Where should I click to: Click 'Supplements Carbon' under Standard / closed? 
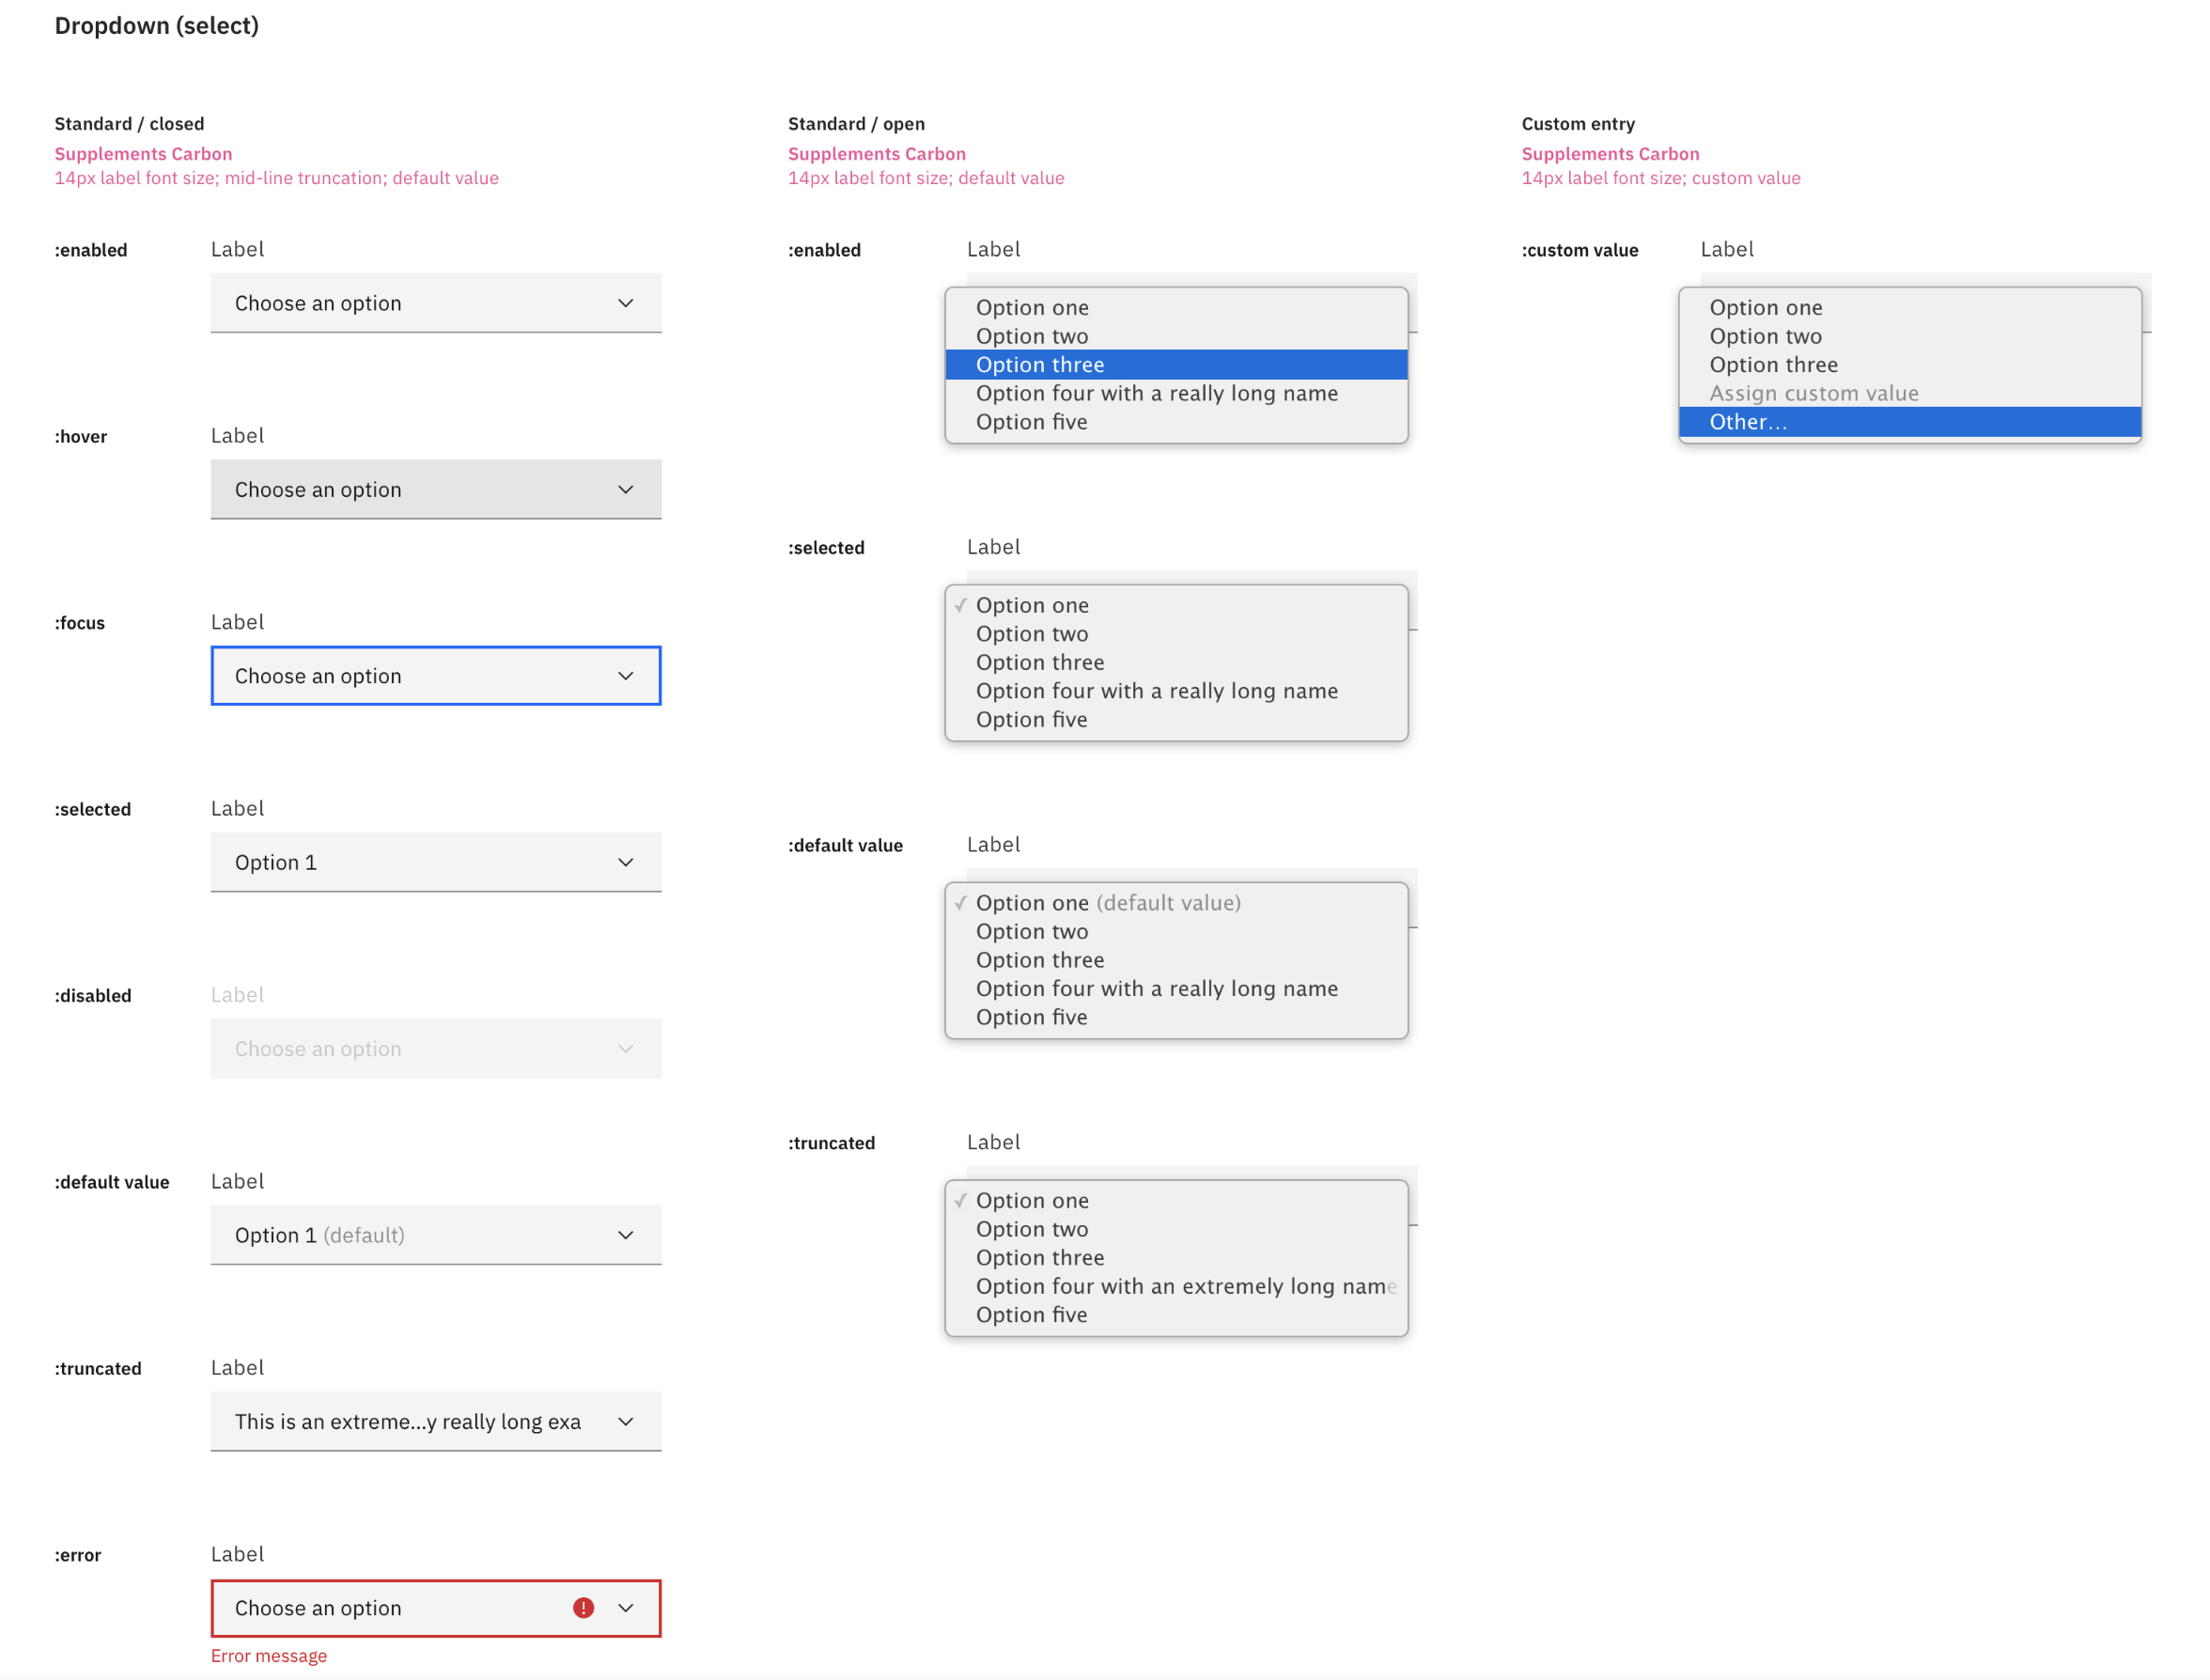tap(143, 154)
